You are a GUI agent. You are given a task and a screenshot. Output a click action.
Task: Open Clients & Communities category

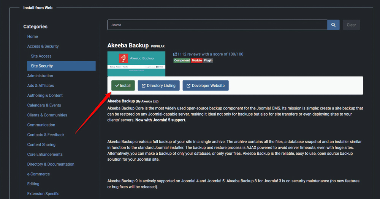point(47,115)
